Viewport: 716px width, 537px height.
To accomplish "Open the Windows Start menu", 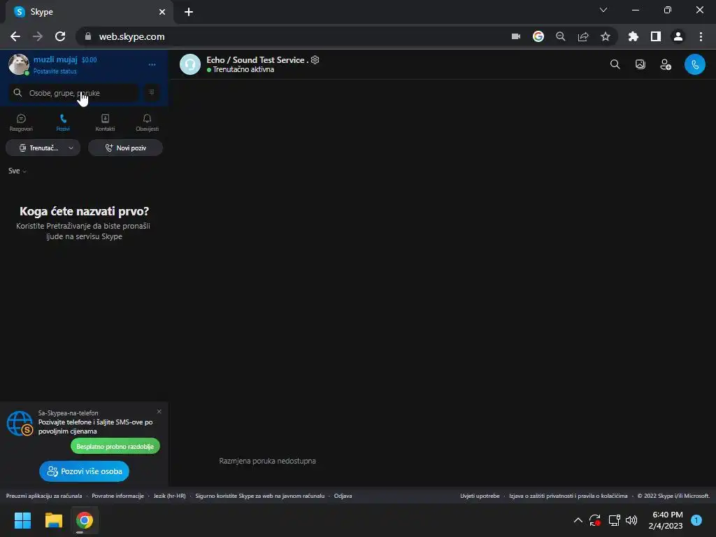I will [22, 520].
